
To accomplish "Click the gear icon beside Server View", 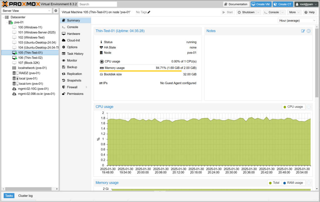I will point(56,11).
